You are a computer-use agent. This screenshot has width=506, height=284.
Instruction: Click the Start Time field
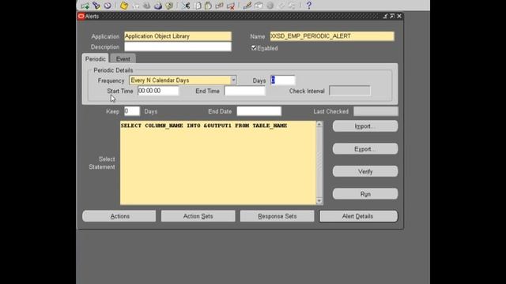[158, 91]
